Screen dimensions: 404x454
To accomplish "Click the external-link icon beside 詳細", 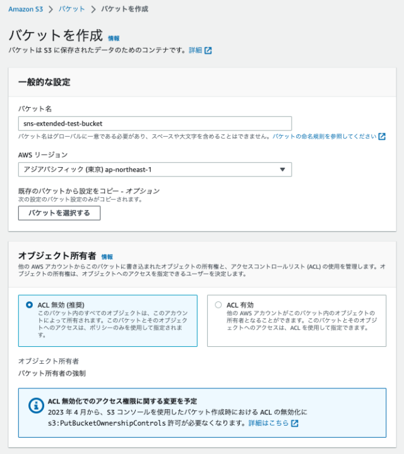I will tap(208, 50).
